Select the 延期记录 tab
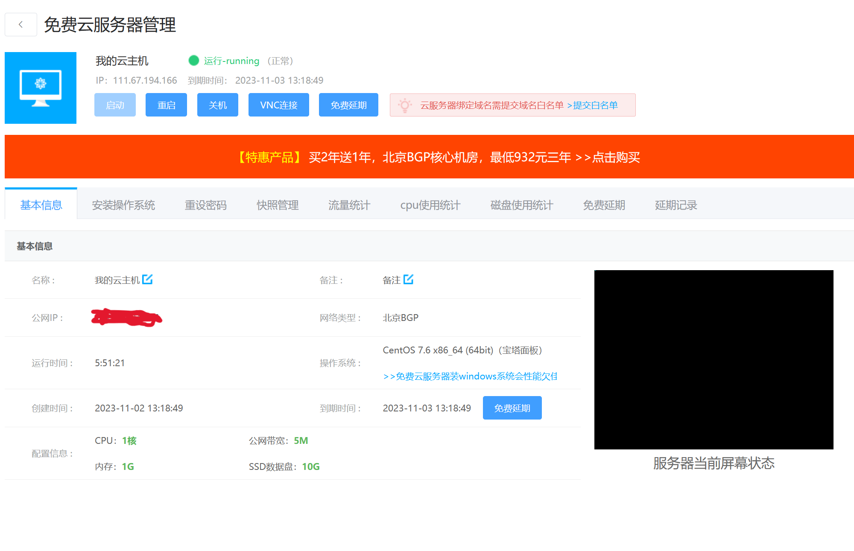The width and height of the screenshot is (854, 551). pyautogui.click(x=676, y=205)
